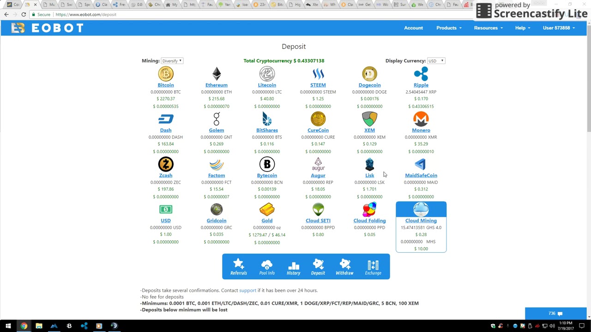This screenshot has height=332, width=591.
Task: Click the Litecoin icon
Action: (x=267, y=74)
